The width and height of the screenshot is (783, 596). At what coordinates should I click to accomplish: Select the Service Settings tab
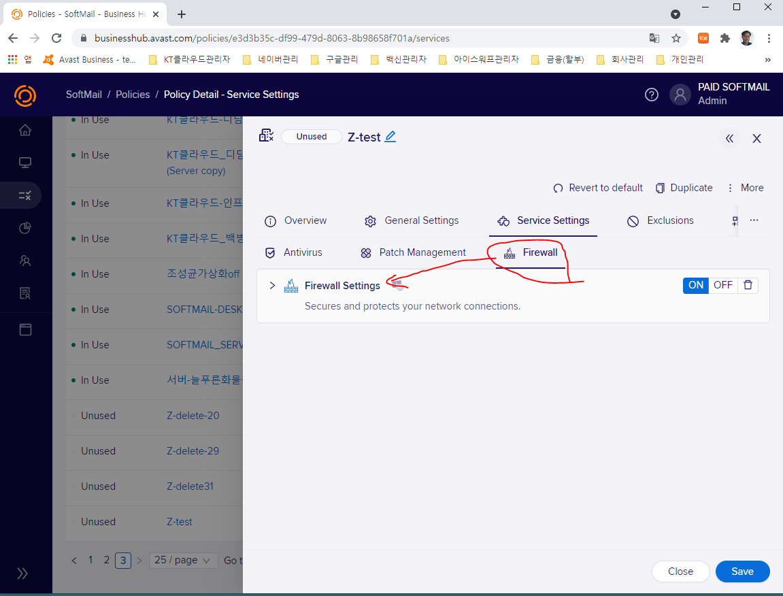(x=544, y=221)
